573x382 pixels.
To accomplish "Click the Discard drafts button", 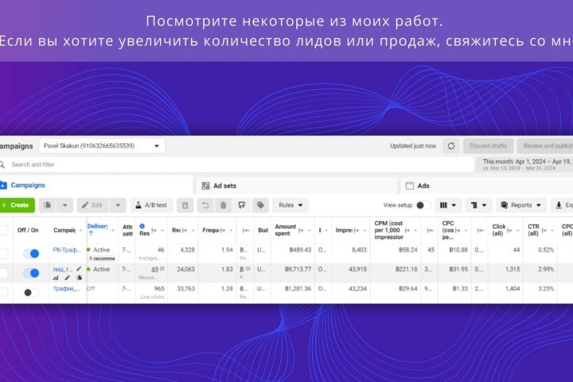I will 488,146.
